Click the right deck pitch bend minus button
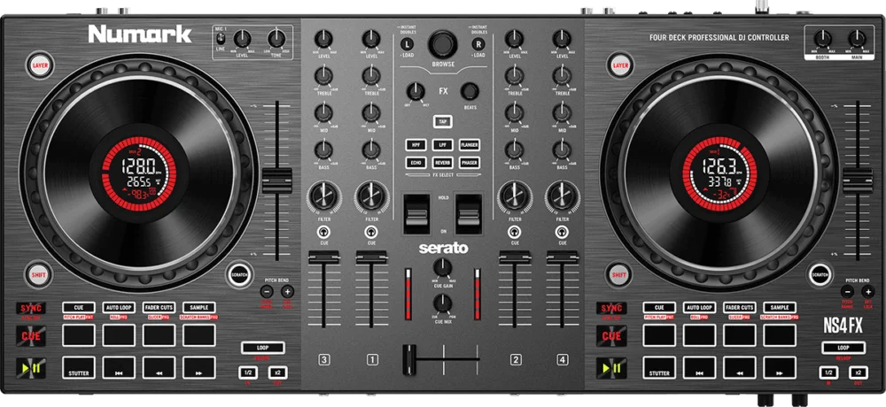 (x=847, y=292)
